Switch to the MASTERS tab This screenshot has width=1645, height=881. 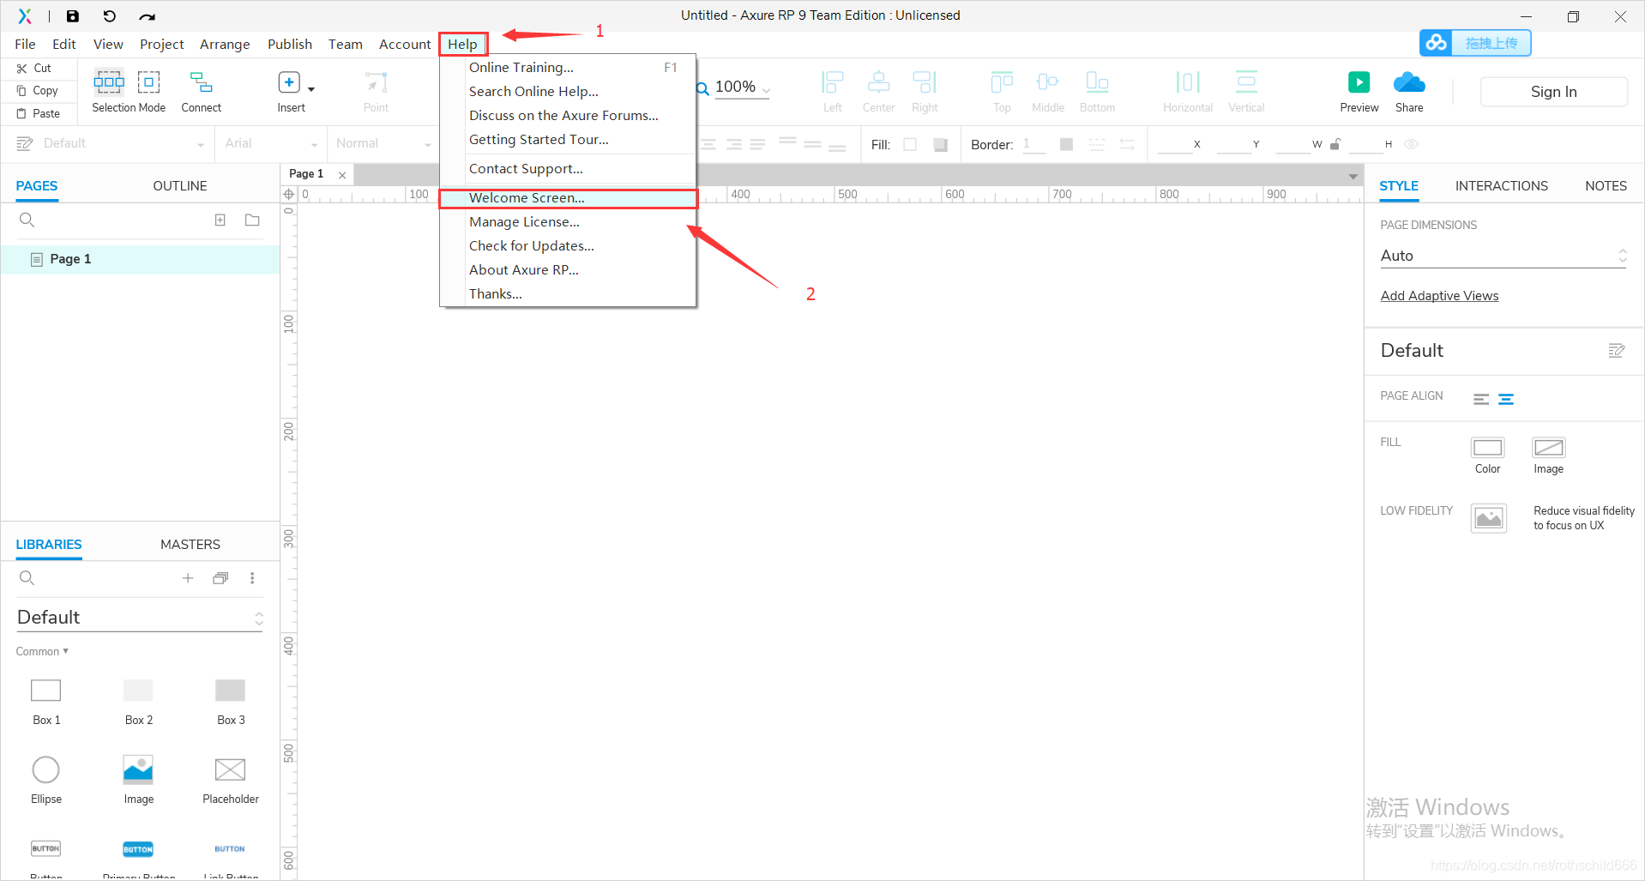click(x=190, y=545)
